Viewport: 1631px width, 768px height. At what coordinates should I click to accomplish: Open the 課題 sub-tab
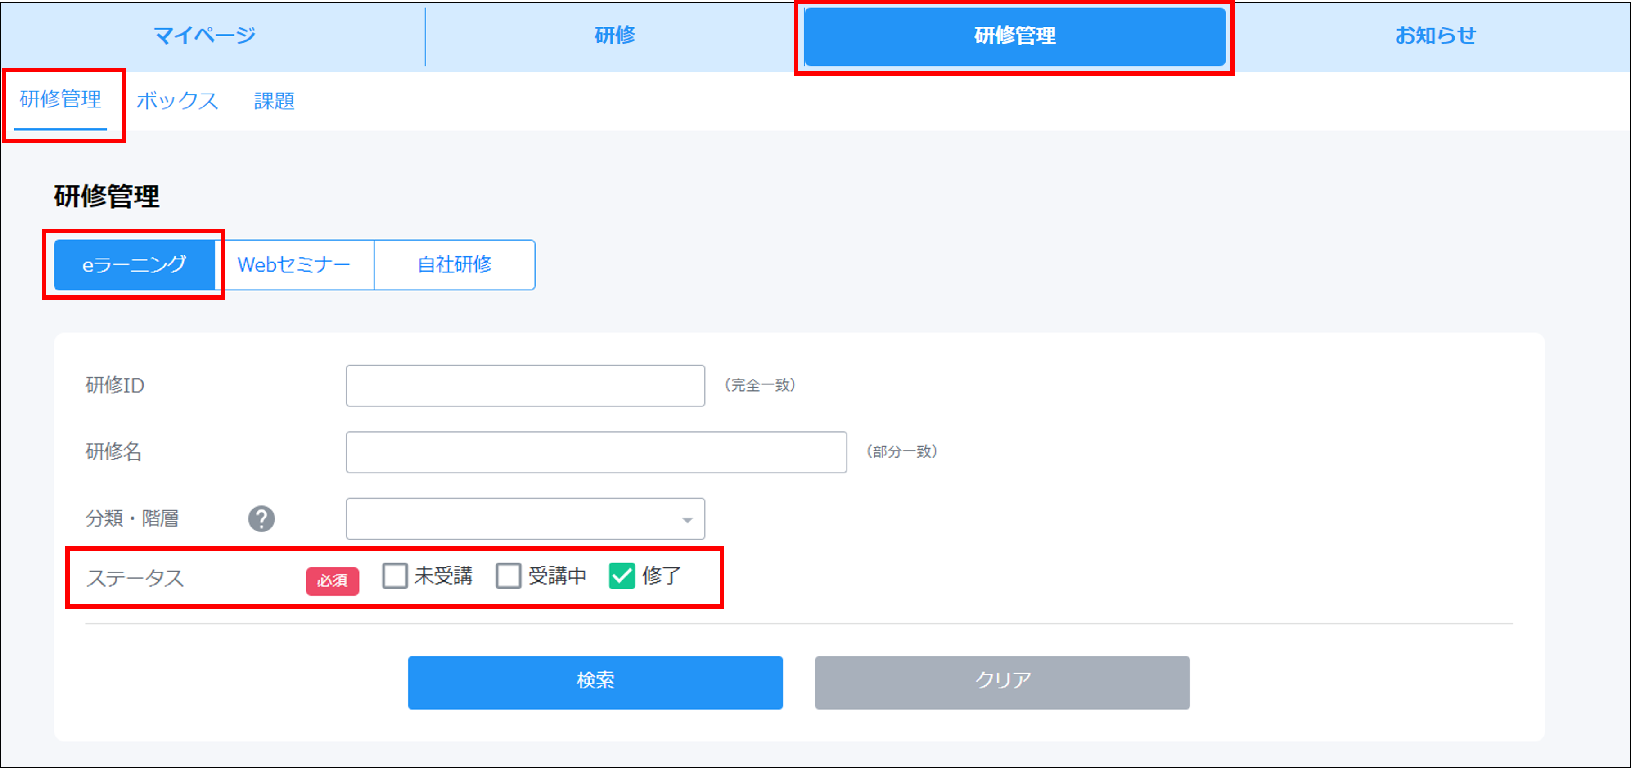[x=274, y=101]
